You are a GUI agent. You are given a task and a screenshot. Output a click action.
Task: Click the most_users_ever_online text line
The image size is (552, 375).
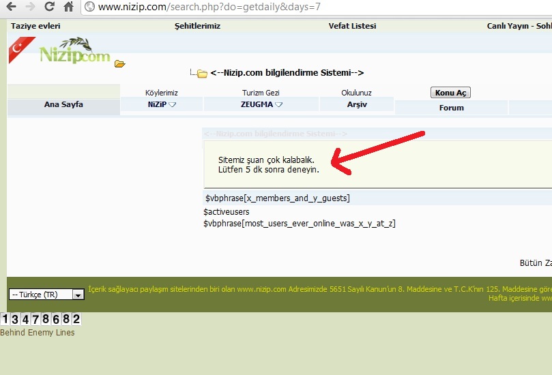click(x=300, y=224)
